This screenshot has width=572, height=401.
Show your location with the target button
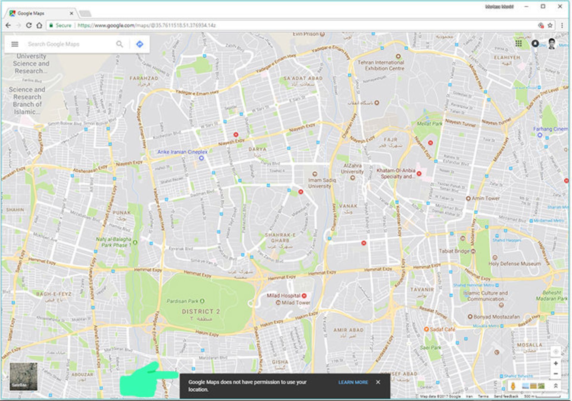[556, 351]
